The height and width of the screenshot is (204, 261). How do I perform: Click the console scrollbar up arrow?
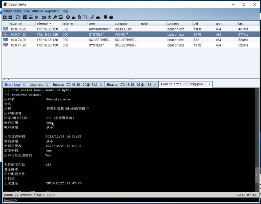[x=257, y=90]
